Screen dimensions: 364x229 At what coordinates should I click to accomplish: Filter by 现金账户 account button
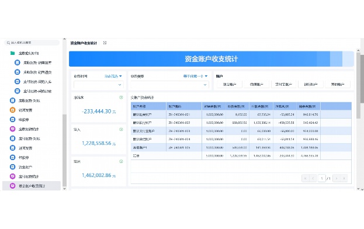[x=230, y=85]
